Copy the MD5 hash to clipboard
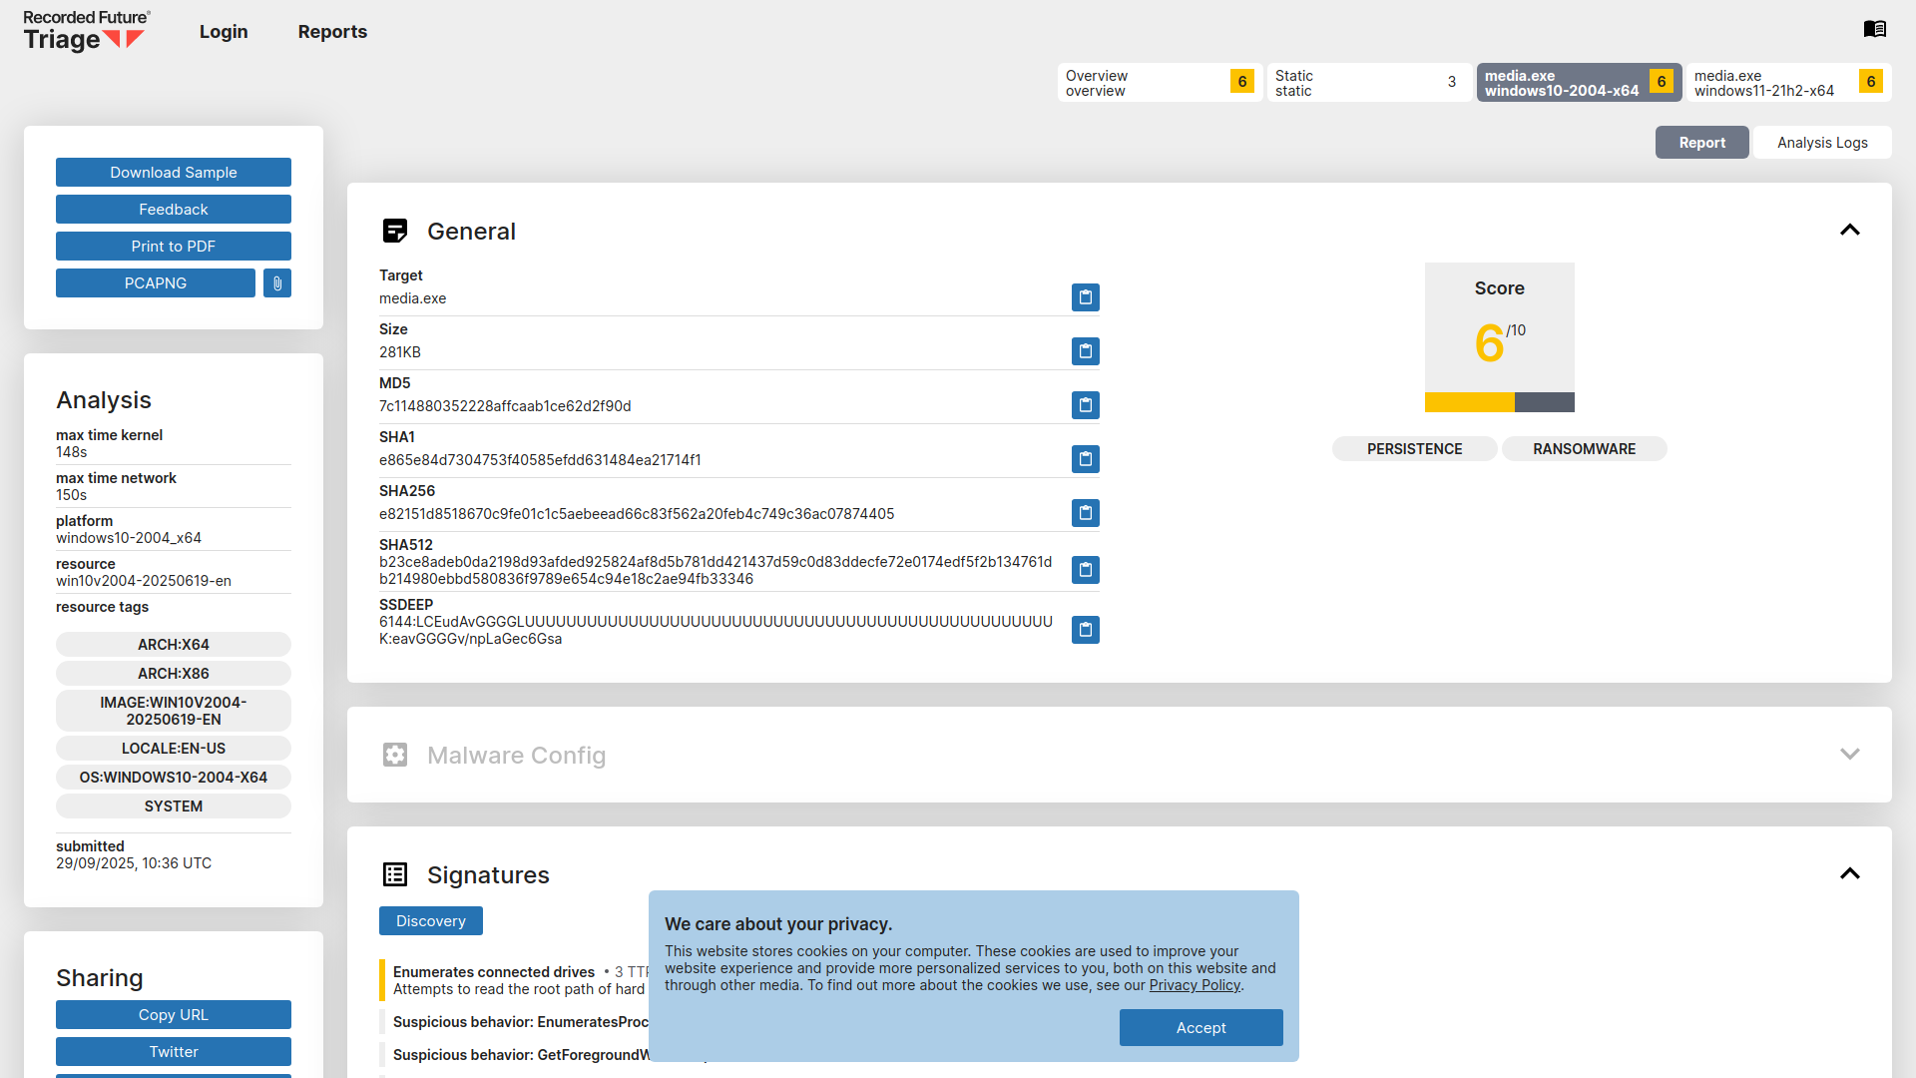1916x1078 pixels. point(1085,405)
